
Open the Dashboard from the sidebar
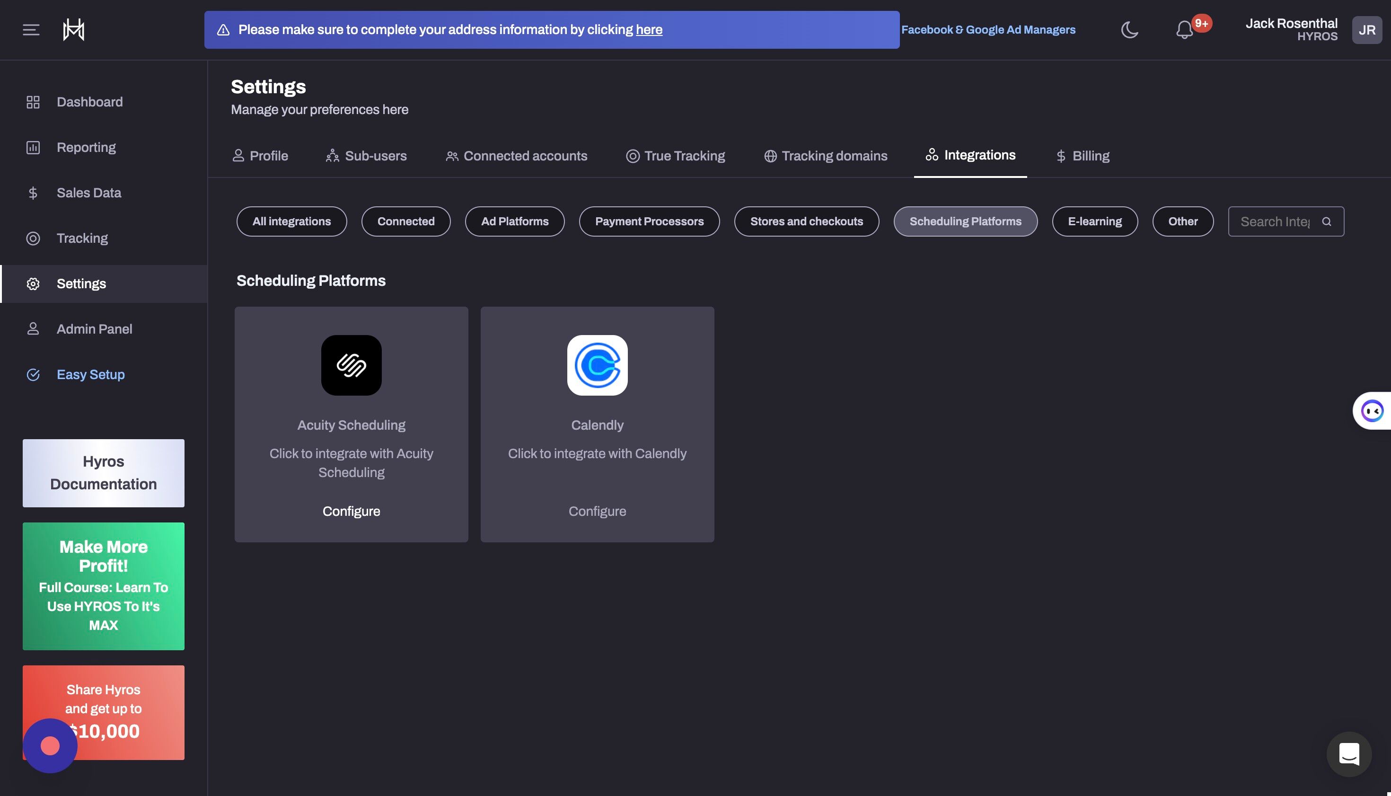coord(89,102)
